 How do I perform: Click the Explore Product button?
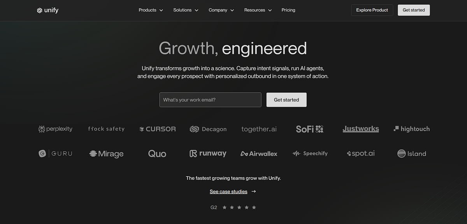[372, 10]
